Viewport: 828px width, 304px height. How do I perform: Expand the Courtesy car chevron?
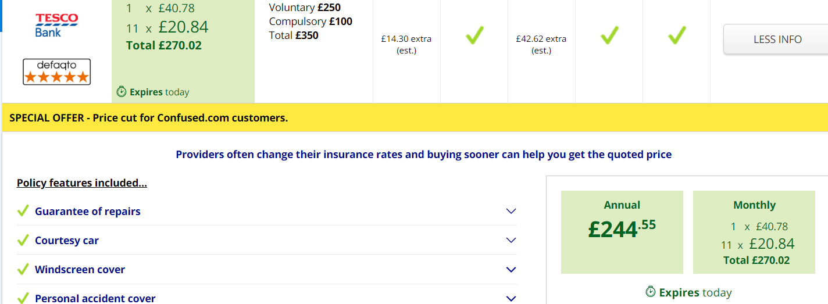click(x=511, y=240)
